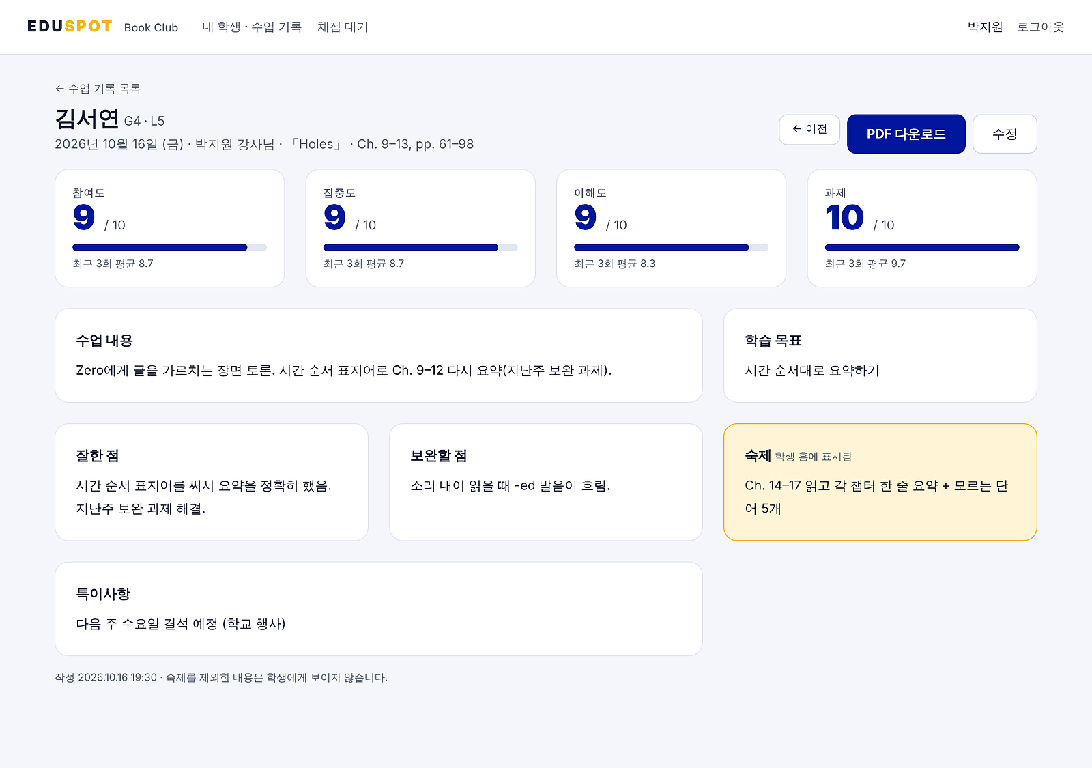
Task: Open the 박지원 user profile
Action: (x=985, y=27)
